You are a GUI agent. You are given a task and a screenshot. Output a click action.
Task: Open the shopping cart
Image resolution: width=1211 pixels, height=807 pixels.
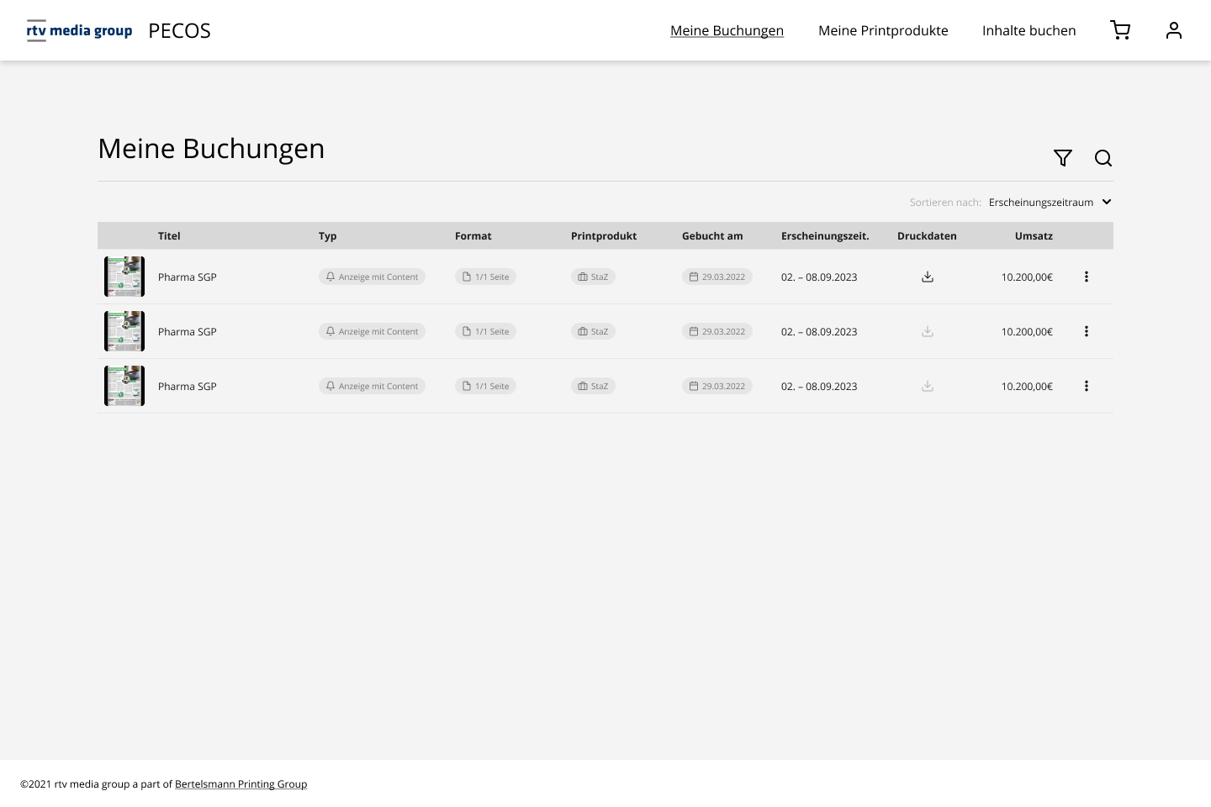coord(1120,30)
